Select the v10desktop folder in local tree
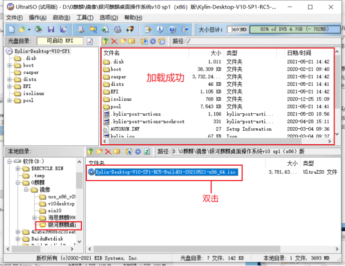The height and width of the screenshot is (266, 345). click(61, 204)
